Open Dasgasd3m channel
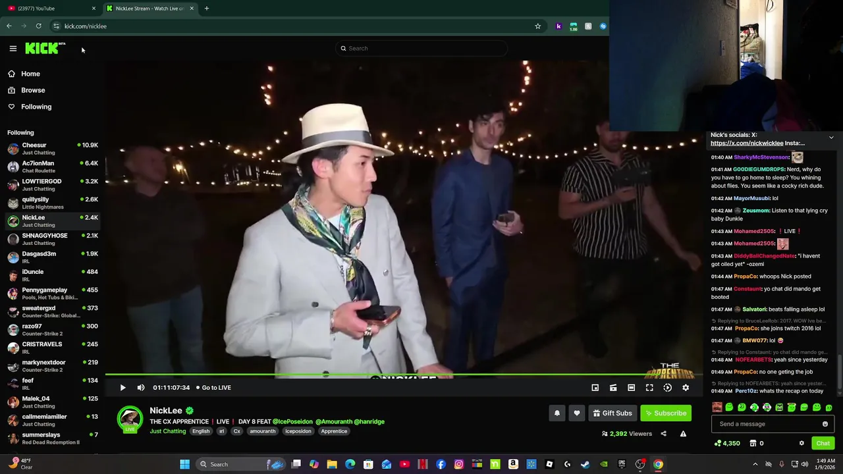The image size is (843, 474). [x=51, y=257]
